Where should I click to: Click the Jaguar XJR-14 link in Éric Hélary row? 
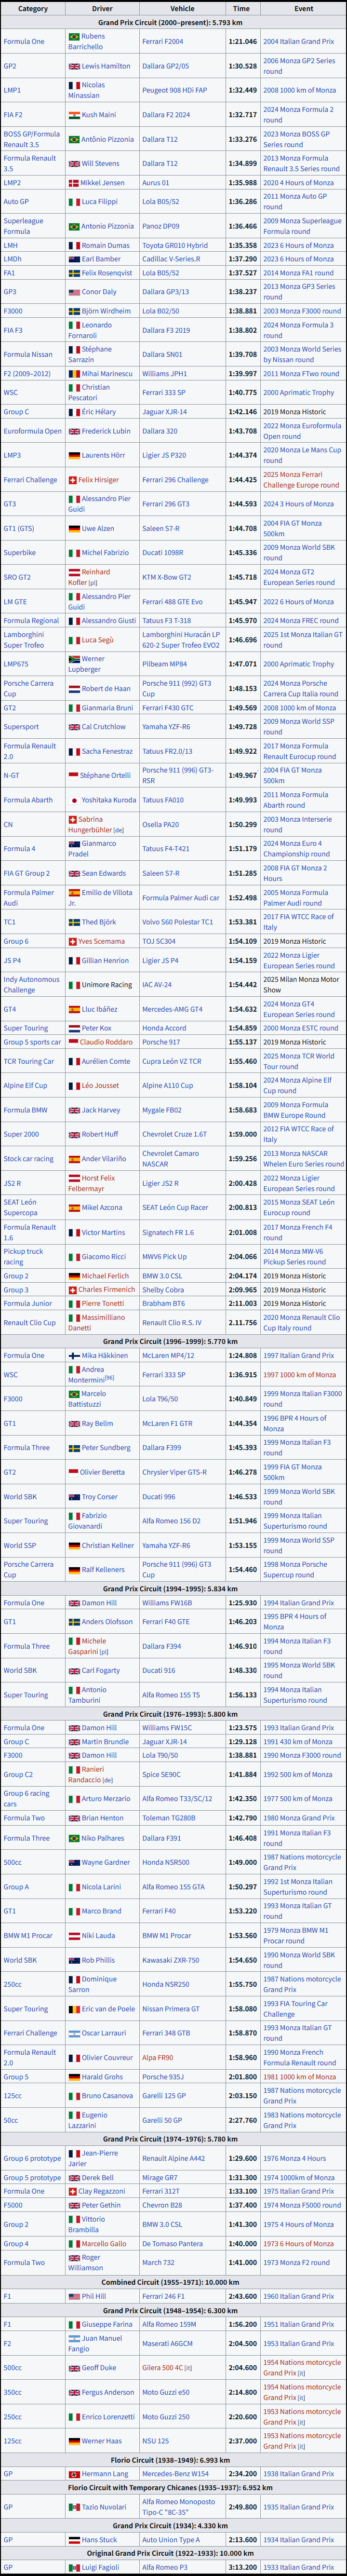click(164, 412)
